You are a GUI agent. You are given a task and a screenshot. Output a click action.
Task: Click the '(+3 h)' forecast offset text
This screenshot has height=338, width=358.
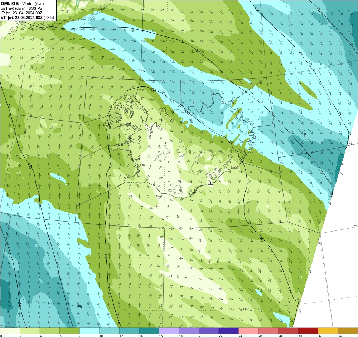pos(49,18)
